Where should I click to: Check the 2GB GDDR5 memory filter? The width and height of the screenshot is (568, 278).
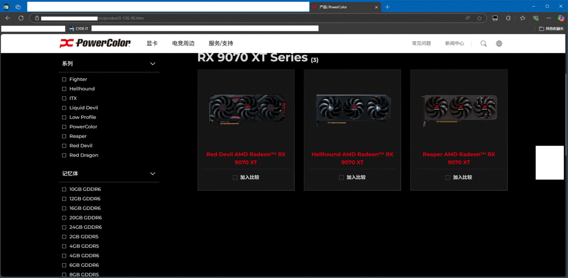64,237
